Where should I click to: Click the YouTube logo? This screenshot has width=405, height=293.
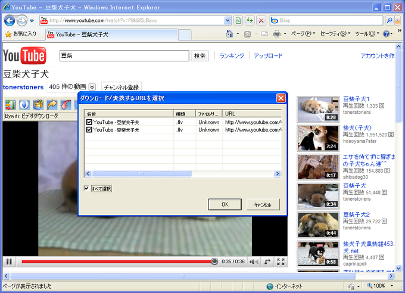click(25, 55)
